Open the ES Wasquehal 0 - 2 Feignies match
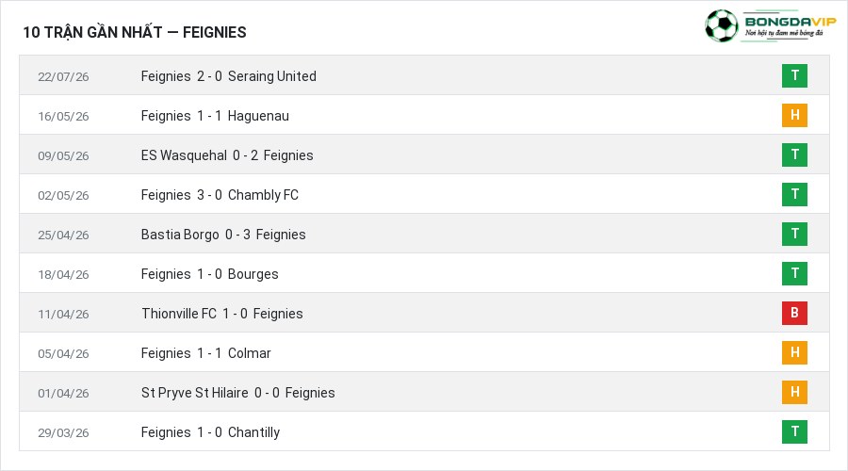The height and width of the screenshot is (471, 848). click(x=227, y=155)
